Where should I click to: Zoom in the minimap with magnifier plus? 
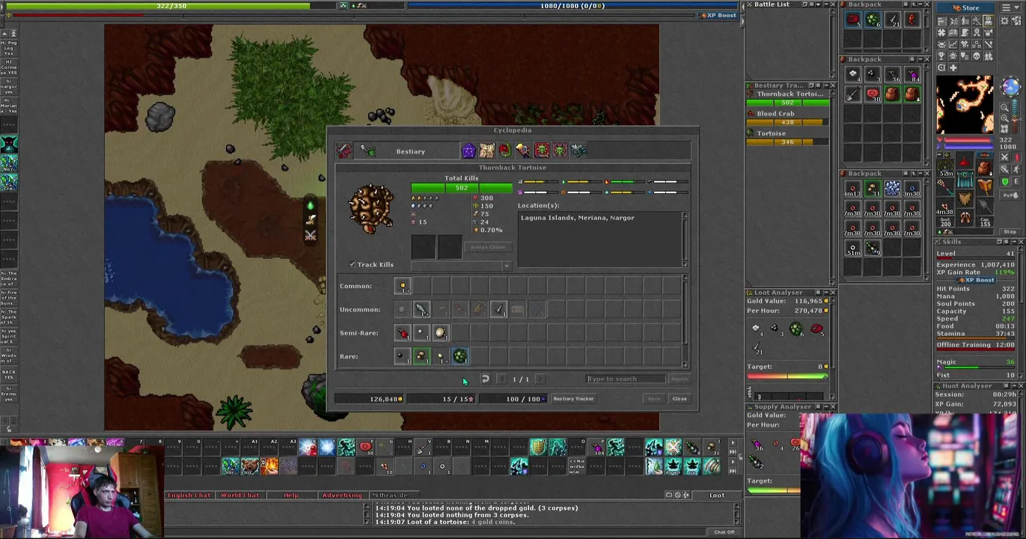point(1005,119)
